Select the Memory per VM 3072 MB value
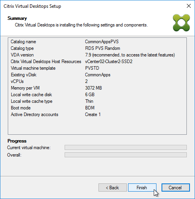The image size is (195, 199). point(93,88)
